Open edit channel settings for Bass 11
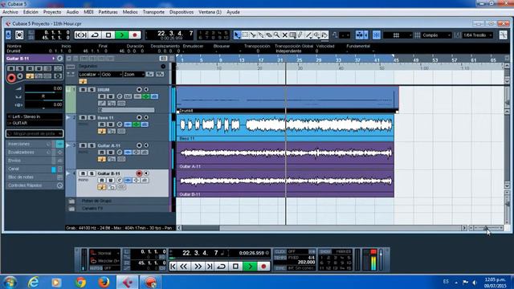 coord(120,124)
